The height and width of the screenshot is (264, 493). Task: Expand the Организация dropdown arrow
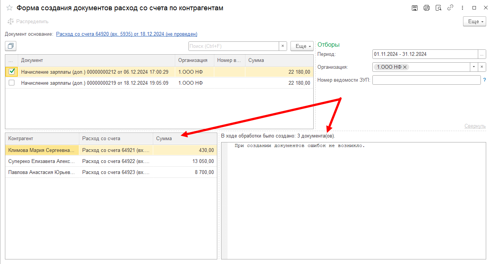[474, 67]
